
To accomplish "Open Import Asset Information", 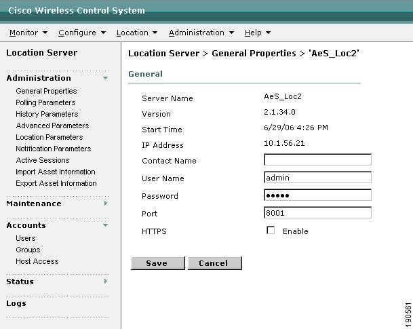I will click(56, 172).
